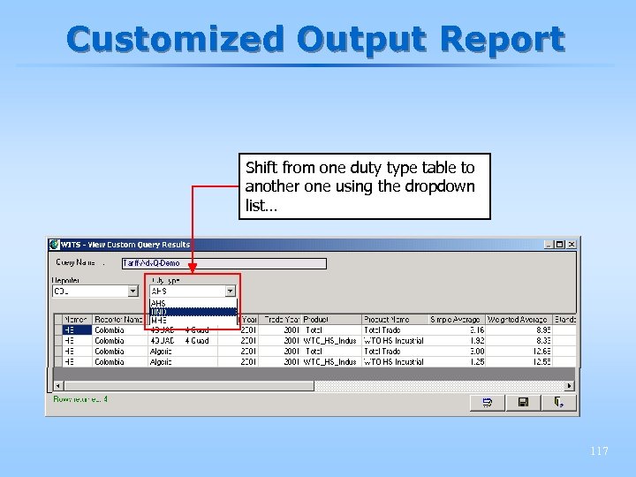Minimize the WITS query results window
The height and width of the screenshot is (477, 636).
pos(549,244)
